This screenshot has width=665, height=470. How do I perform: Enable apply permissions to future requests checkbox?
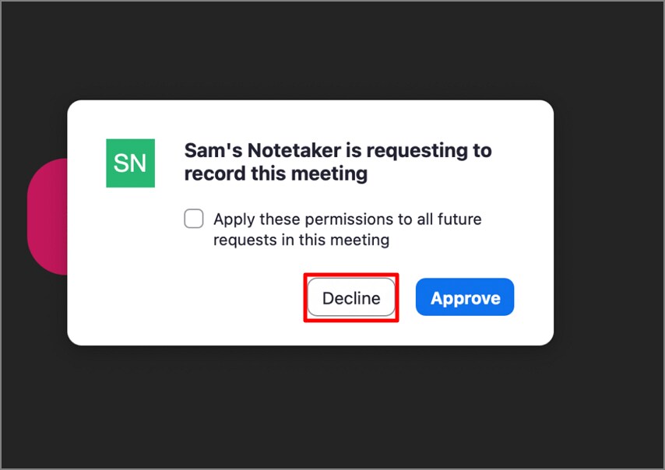(194, 219)
